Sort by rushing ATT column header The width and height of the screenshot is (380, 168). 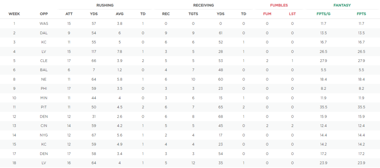click(x=69, y=14)
